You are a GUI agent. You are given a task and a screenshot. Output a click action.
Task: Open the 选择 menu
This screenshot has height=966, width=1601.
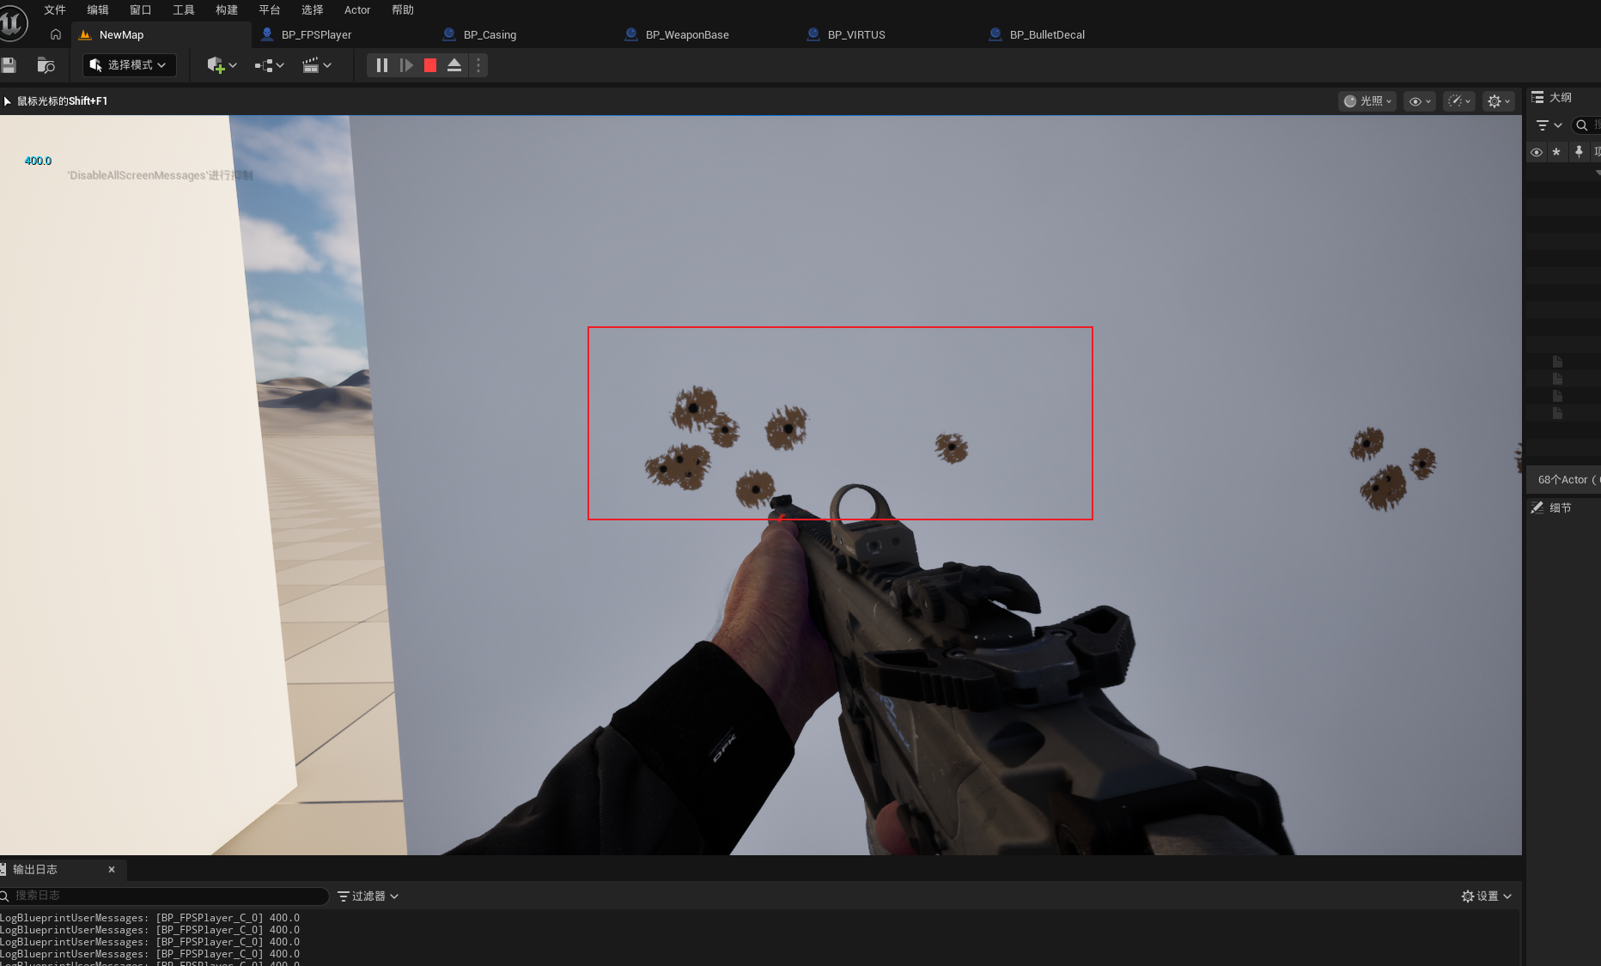[x=313, y=10]
